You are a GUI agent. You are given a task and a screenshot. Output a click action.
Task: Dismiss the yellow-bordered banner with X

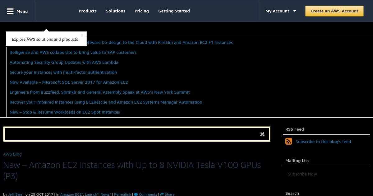[x=262, y=134]
